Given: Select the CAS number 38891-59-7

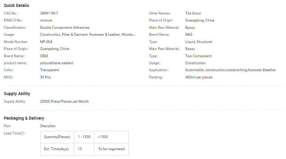Looking at the screenshot, I should (49, 13).
